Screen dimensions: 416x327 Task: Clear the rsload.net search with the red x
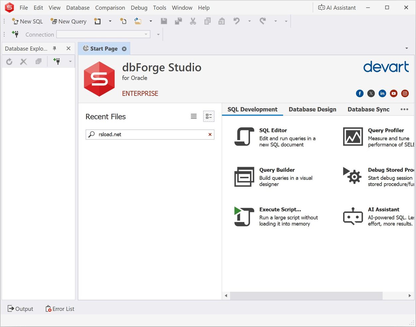click(x=210, y=135)
